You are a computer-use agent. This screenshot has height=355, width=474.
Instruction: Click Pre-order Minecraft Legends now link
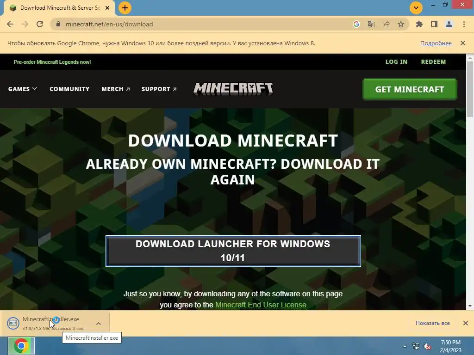[x=52, y=62]
